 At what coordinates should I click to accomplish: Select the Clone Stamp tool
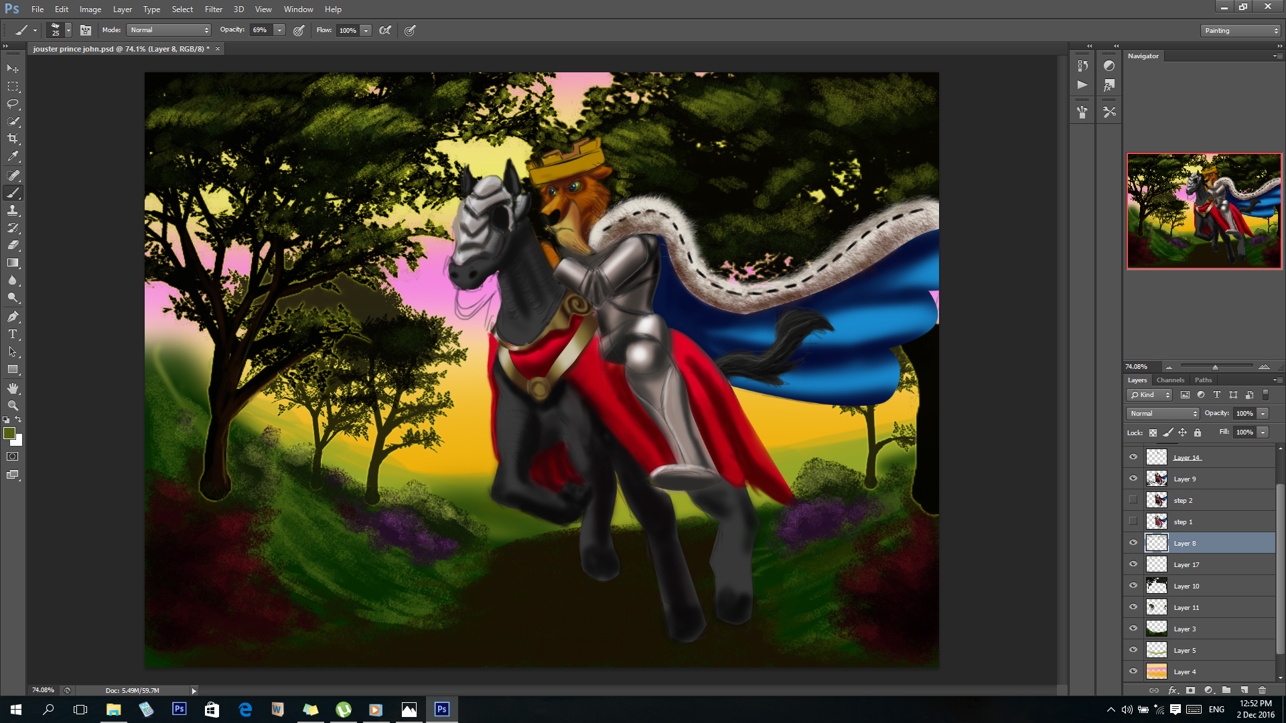coord(13,210)
